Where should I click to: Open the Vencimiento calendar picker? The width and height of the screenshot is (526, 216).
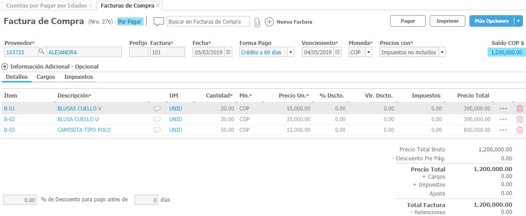[x=337, y=52]
